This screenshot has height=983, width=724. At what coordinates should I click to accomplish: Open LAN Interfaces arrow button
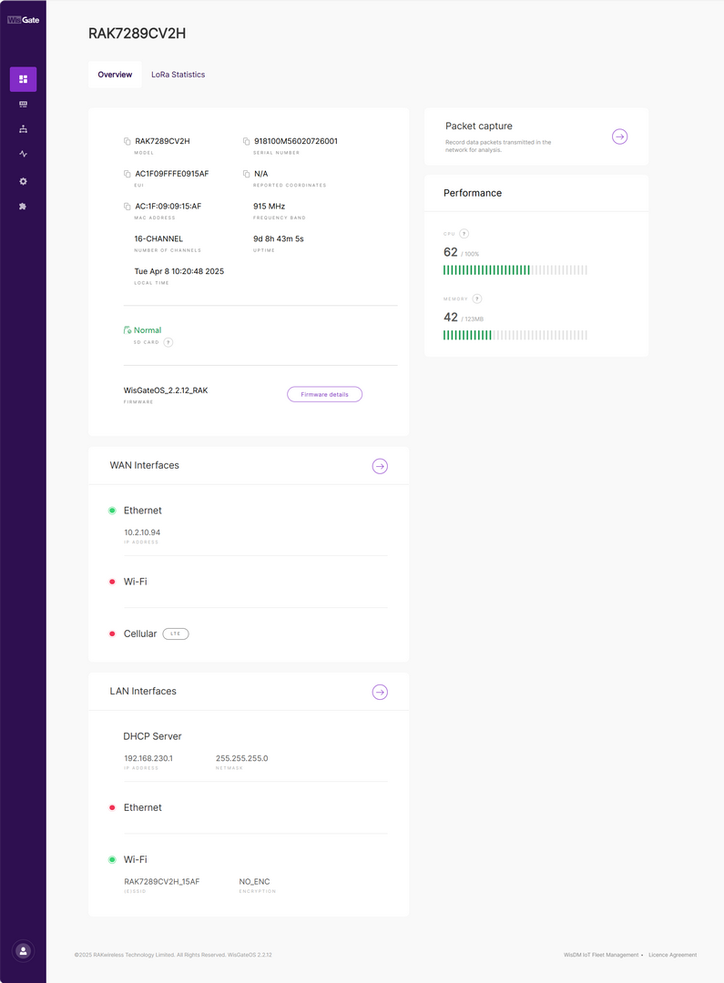[x=380, y=692]
